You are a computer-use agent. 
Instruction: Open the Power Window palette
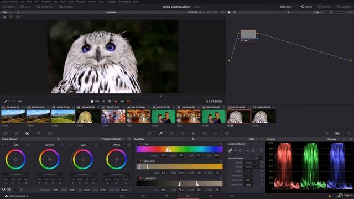coord(171,134)
